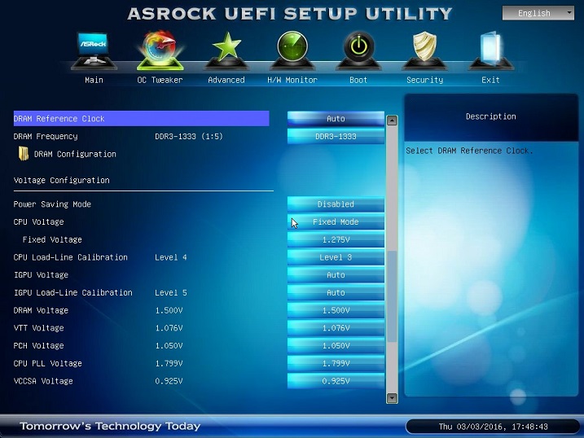Select the DRAM Reference Clock row

141,119
